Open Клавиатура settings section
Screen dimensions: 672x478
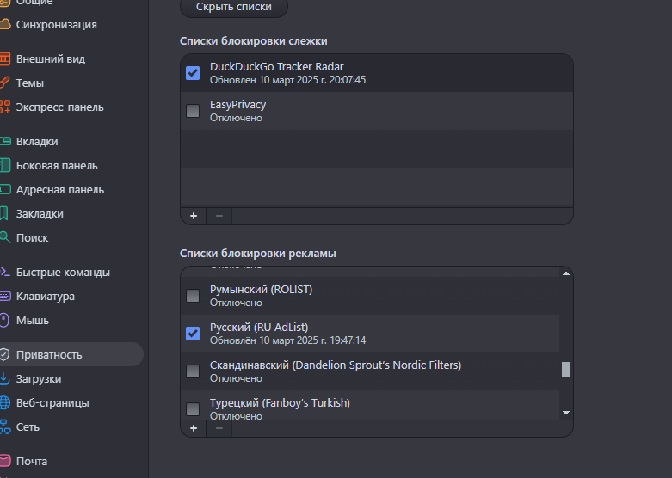coord(45,296)
